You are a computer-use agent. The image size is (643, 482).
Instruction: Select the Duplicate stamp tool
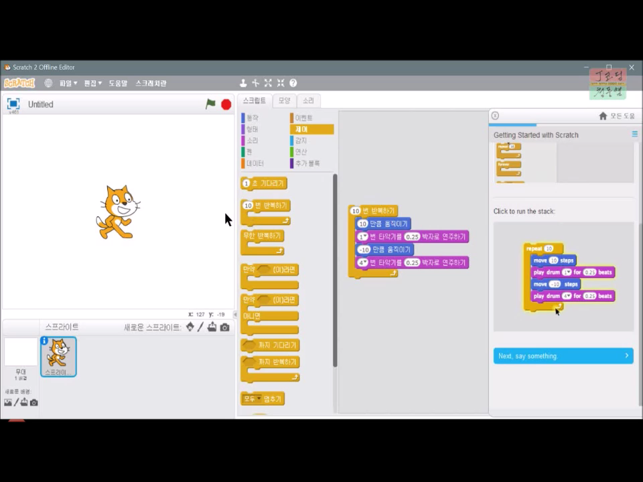tap(243, 83)
